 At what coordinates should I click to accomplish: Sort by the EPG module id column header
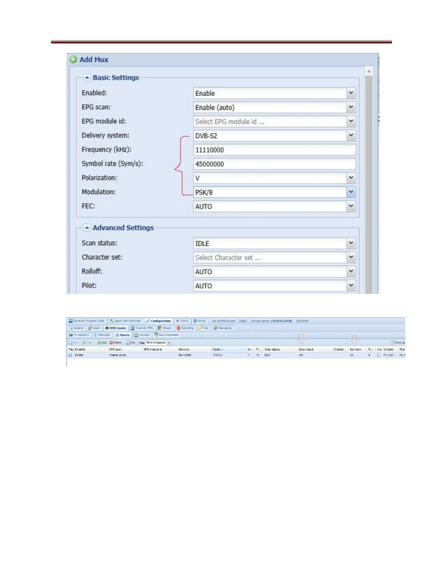160,349
